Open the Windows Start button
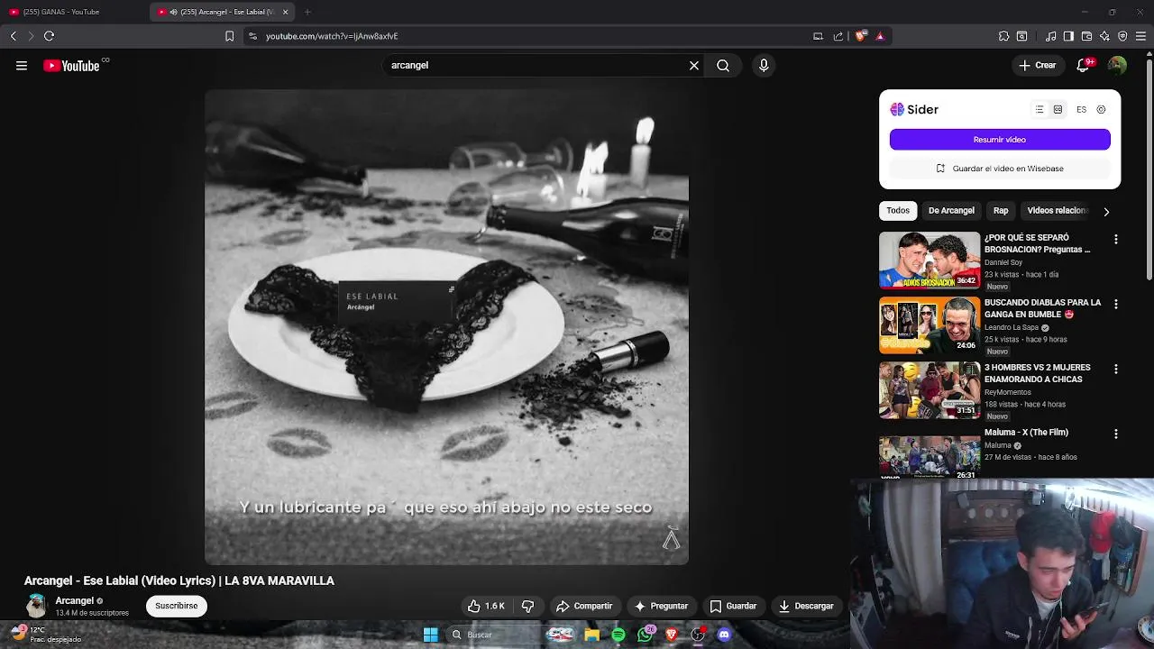Viewport: 1154px width, 649px height. [x=431, y=635]
